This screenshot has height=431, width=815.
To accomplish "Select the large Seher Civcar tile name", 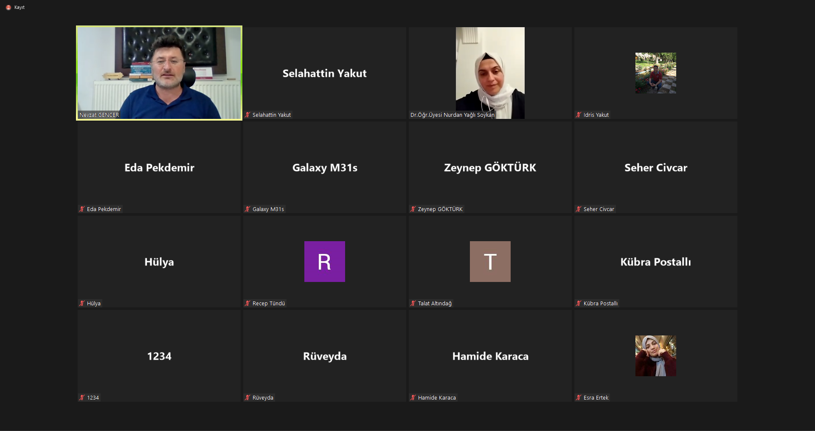I will pos(656,168).
